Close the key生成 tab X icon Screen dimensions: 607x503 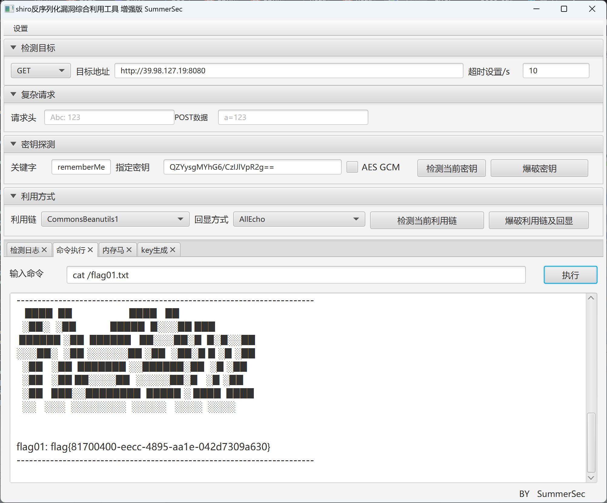(x=173, y=250)
